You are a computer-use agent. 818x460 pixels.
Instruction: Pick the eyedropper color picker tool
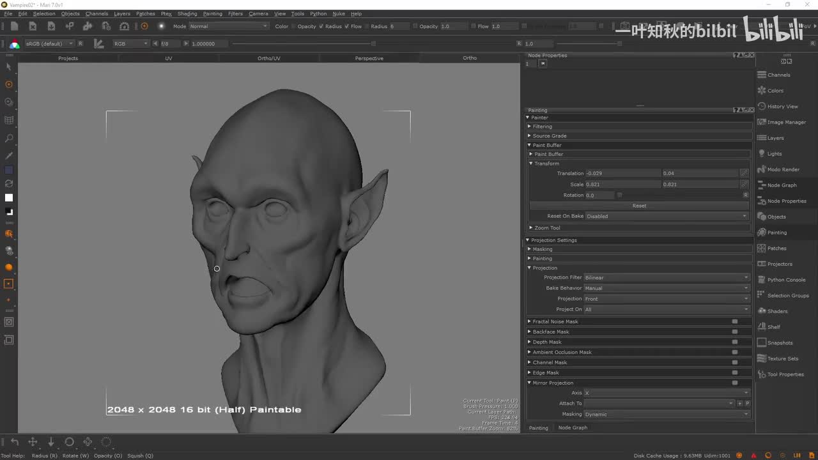point(9,155)
